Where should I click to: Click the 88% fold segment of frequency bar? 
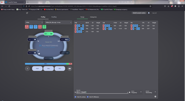pos(45,64)
